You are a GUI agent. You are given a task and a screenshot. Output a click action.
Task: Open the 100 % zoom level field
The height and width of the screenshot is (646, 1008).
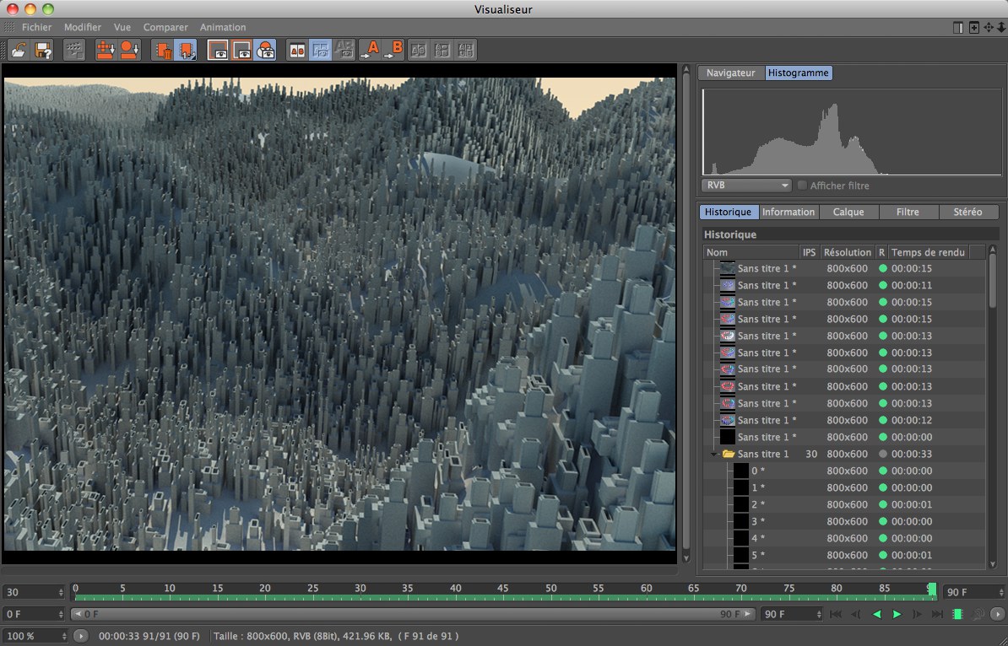tap(35, 636)
